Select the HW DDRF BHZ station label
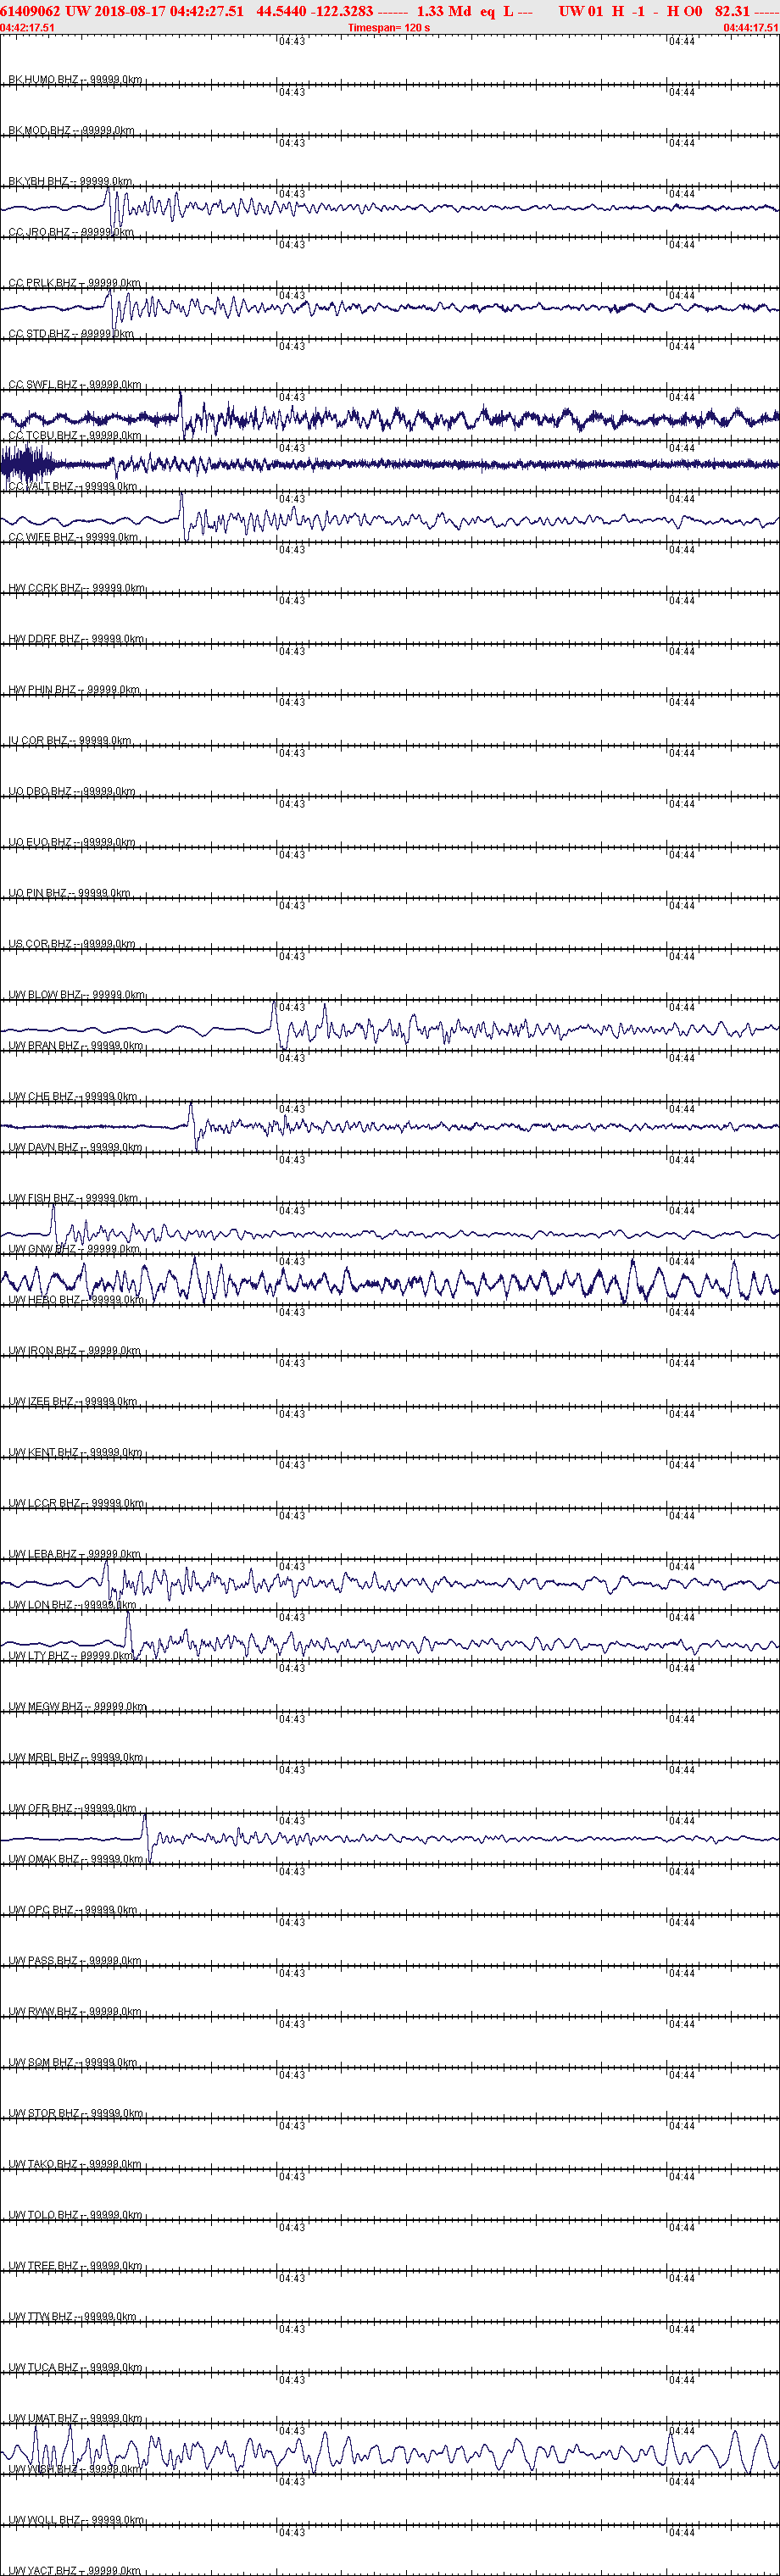Screen dimensions: 780x2576 (x=76, y=639)
